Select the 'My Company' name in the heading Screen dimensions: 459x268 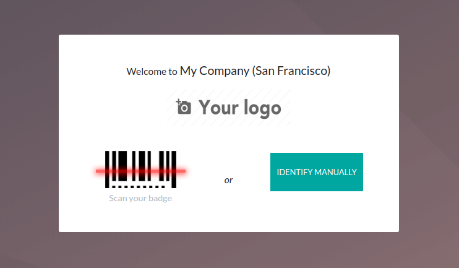[x=215, y=71]
